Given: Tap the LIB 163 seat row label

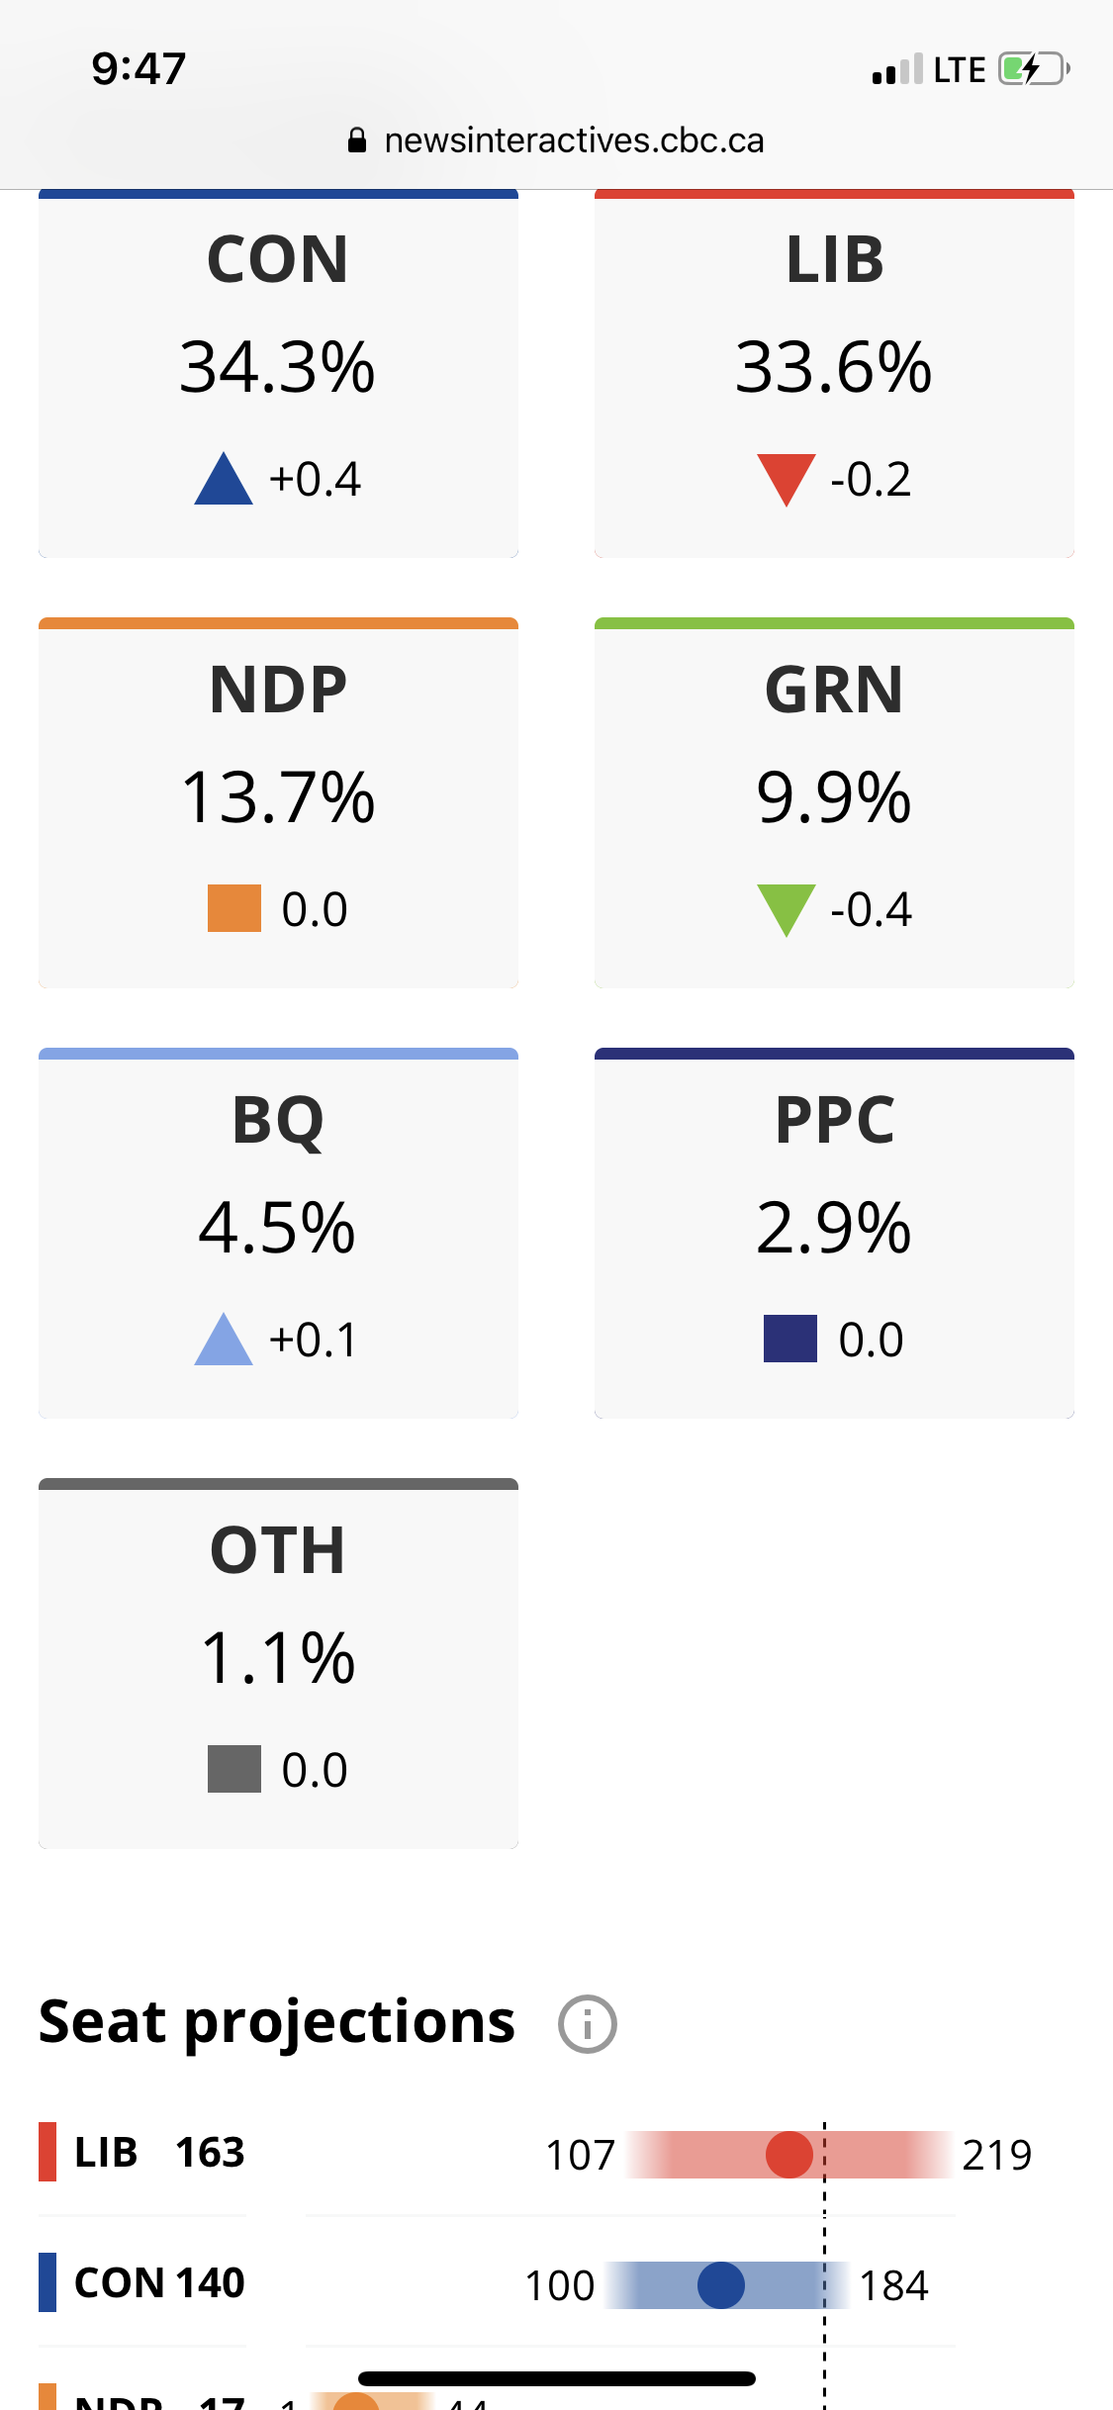Looking at the screenshot, I should pos(159,2153).
